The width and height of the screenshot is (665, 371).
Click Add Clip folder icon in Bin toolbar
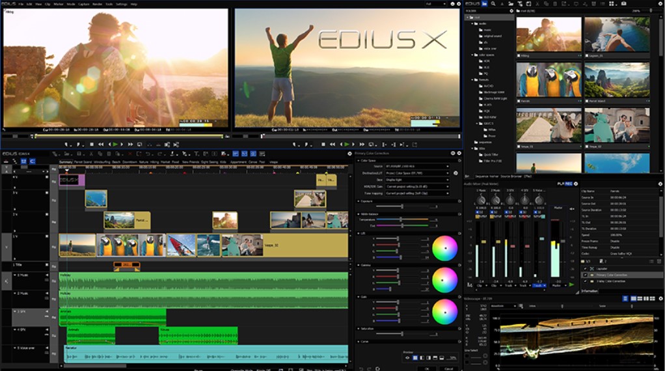click(x=511, y=3)
